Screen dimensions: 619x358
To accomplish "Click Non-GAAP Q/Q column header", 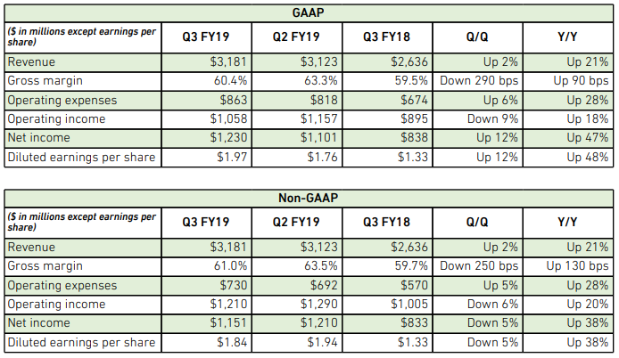I will pyautogui.click(x=478, y=222).
